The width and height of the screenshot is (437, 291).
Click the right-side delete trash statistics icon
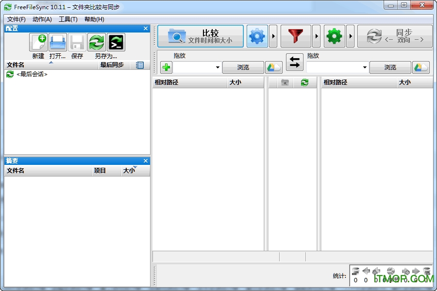coord(426,271)
